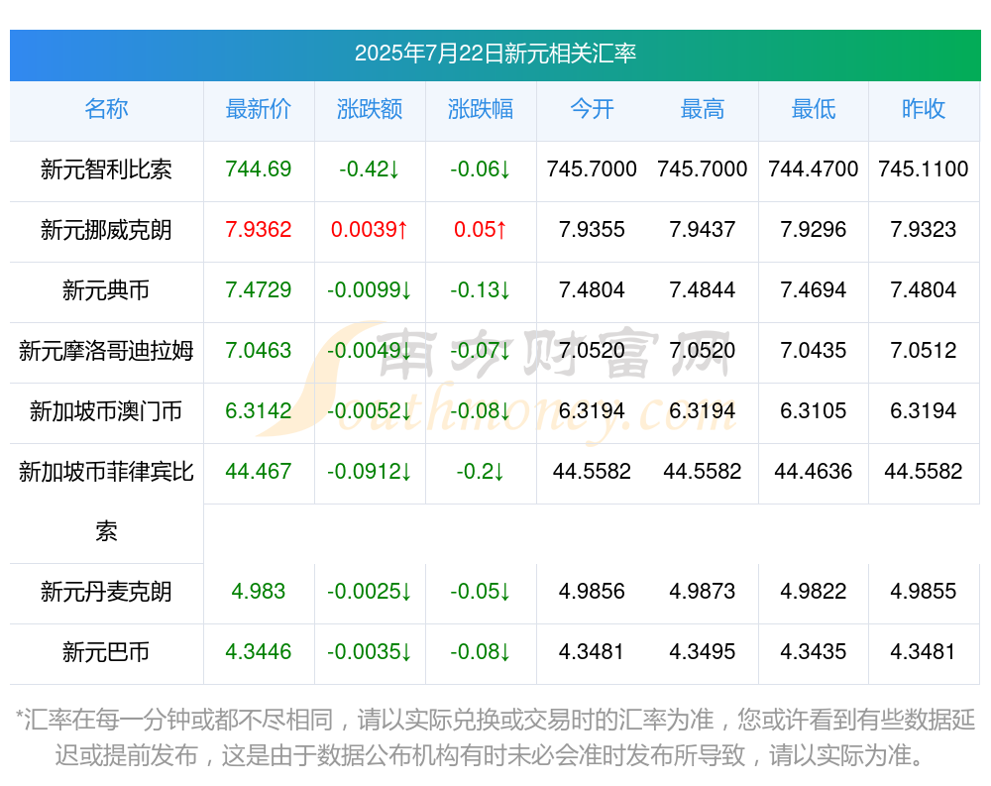Select the 涨跌额 column header
This screenshot has width=991, height=786.
[x=370, y=109]
